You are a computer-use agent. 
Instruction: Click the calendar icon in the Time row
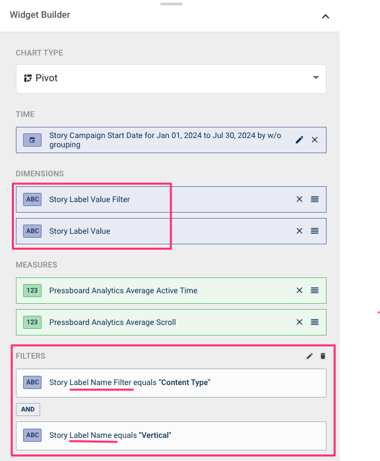(x=32, y=140)
